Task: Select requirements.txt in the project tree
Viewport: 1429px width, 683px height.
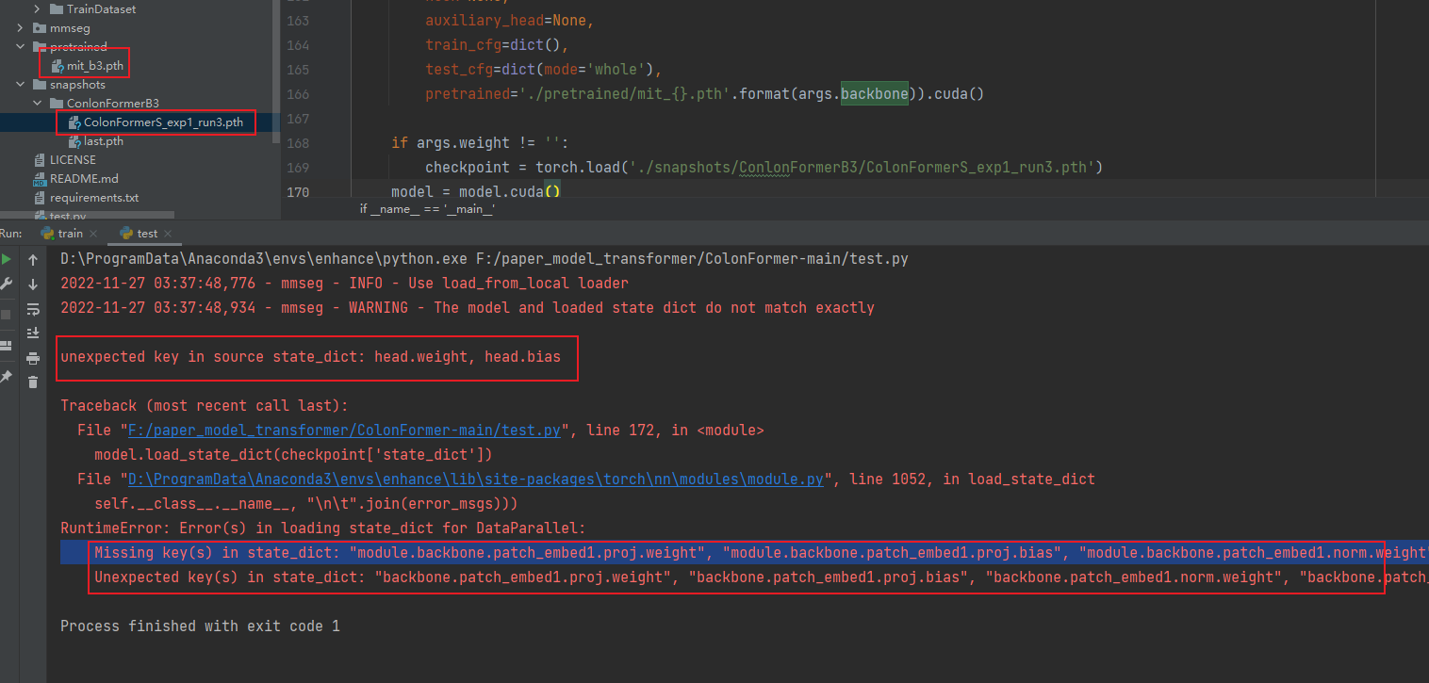Action: [x=94, y=198]
